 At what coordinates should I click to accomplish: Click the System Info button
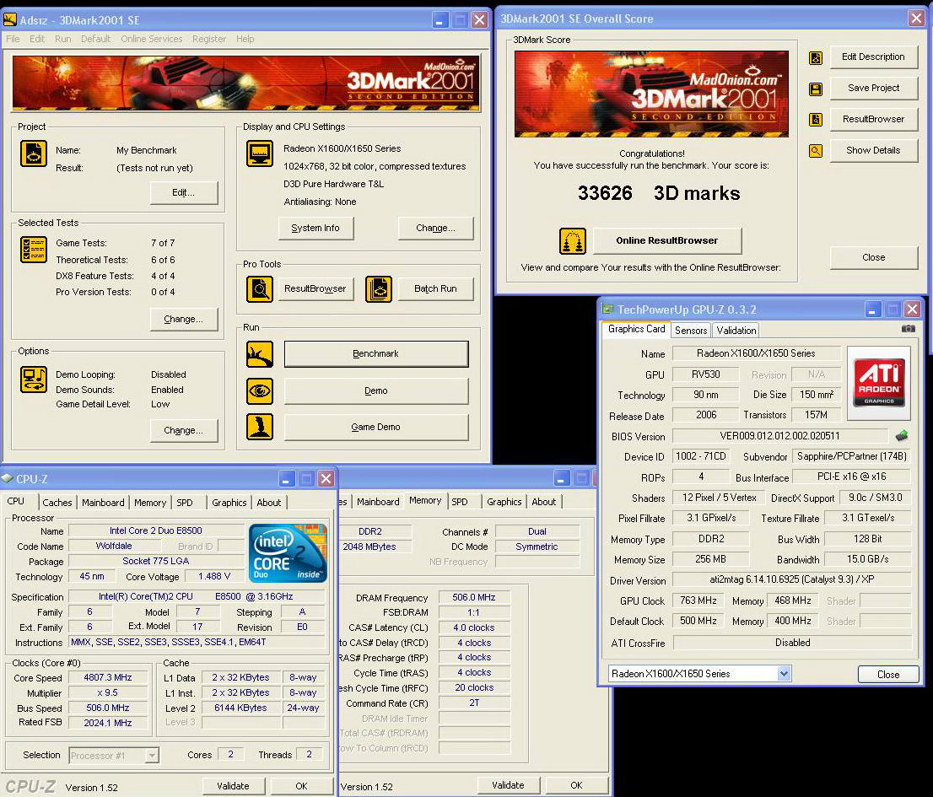click(315, 228)
